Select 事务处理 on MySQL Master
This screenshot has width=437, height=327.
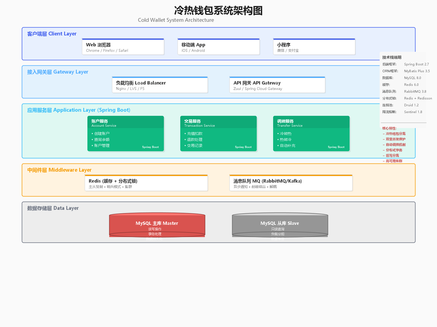pos(155,234)
